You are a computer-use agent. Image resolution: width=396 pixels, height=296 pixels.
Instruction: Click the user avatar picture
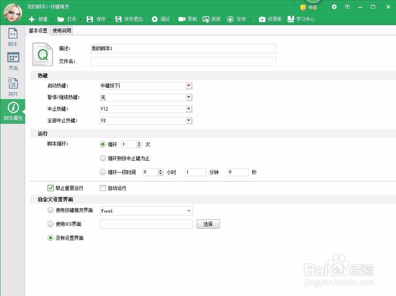click(x=13, y=12)
